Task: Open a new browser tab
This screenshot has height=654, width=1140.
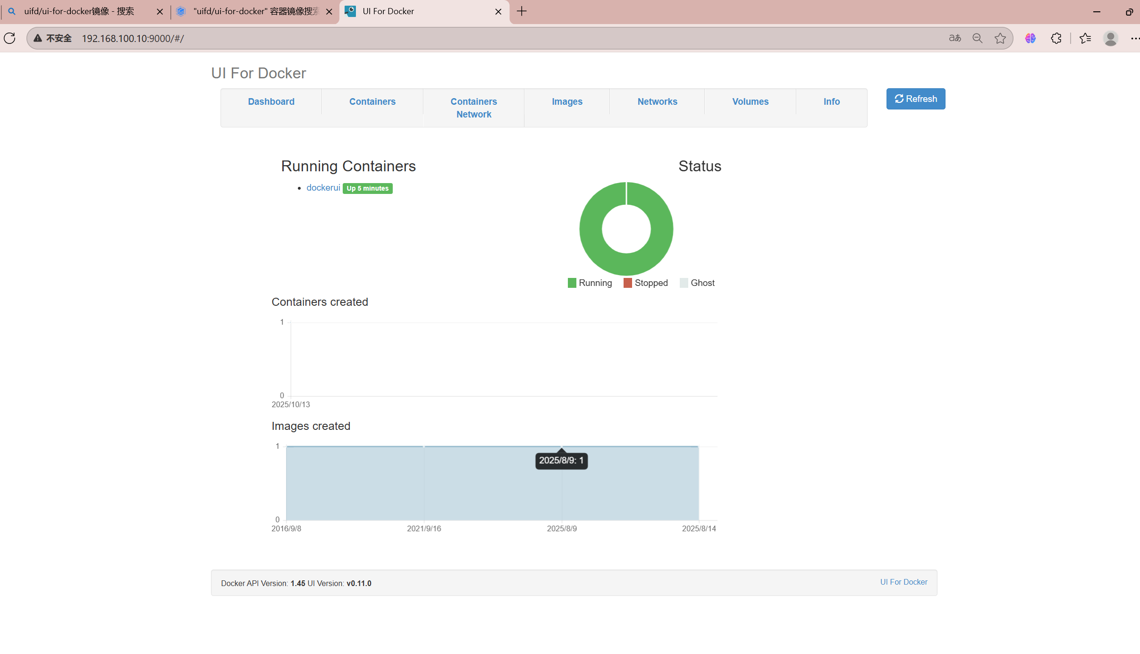Action: tap(522, 11)
